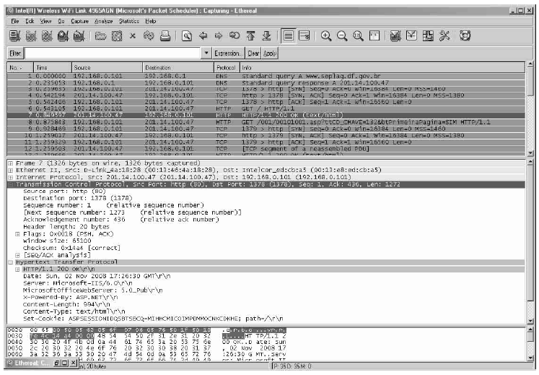
Task: Open the Filter history dropdown arrow
Action: pos(206,53)
